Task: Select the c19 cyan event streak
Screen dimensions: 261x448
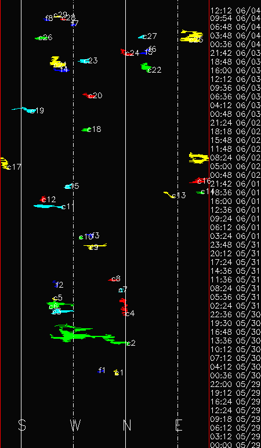Action: [23, 109]
